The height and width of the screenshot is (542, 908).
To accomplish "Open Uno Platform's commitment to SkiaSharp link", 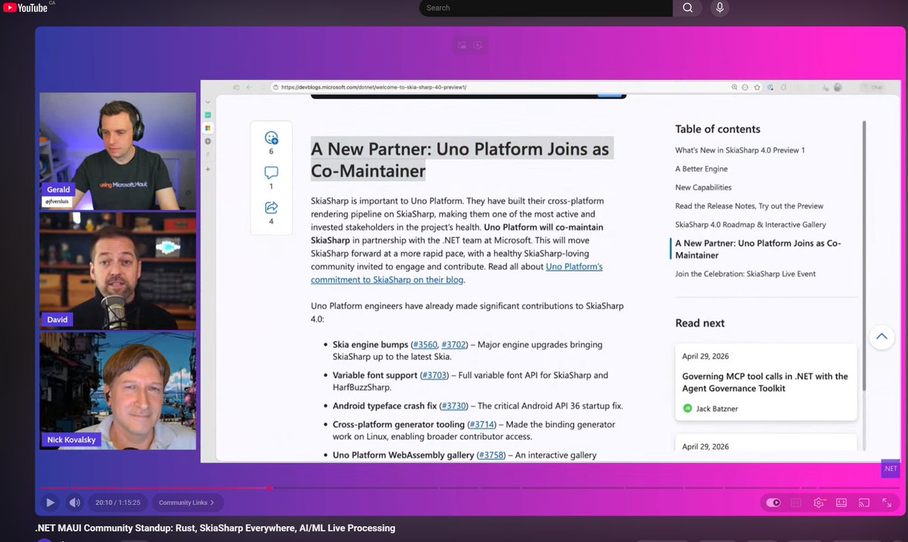I will click(x=457, y=273).
